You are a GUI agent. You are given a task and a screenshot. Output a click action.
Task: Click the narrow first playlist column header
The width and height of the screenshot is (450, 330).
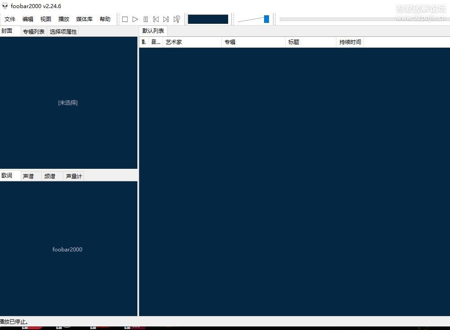point(144,42)
